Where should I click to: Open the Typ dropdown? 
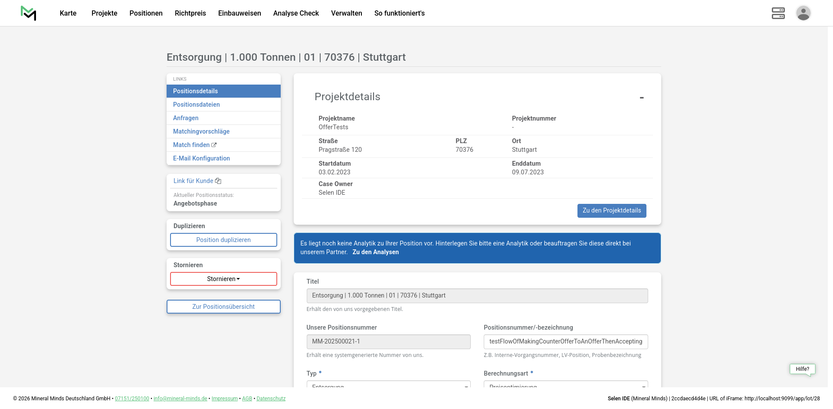388,384
